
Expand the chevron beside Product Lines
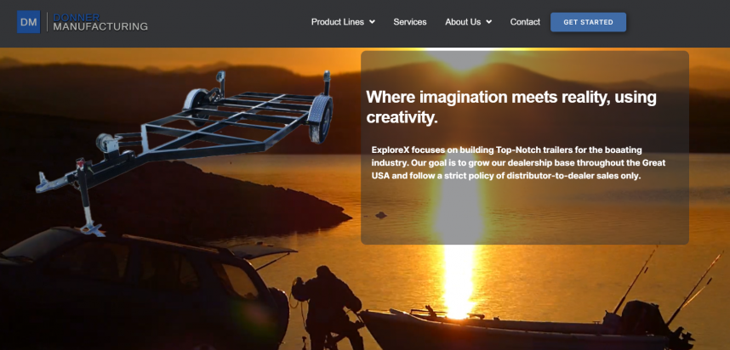click(372, 22)
